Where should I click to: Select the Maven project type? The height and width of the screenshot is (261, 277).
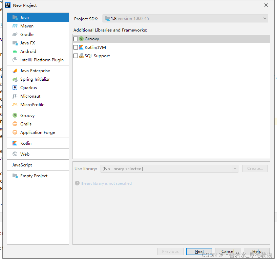click(38, 26)
